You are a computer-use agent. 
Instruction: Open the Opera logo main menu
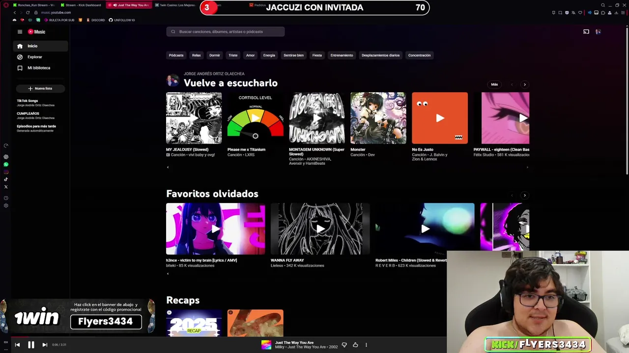tap(6, 5)
